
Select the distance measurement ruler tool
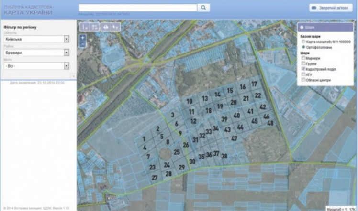tap(84, 27)
